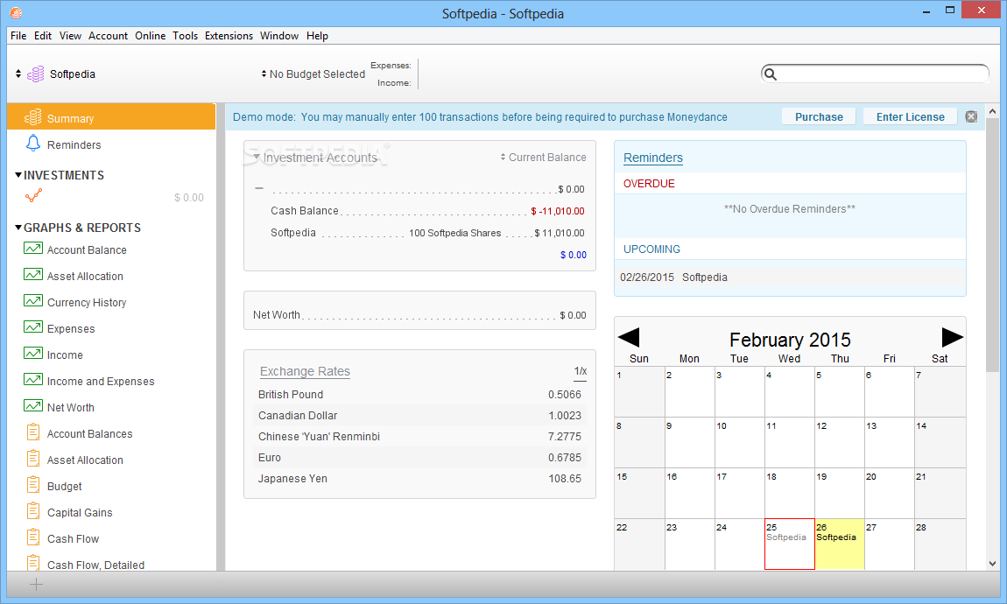Select the Japanese Yen exchange rate
The image size is (1007, 604).
point(419,479)
